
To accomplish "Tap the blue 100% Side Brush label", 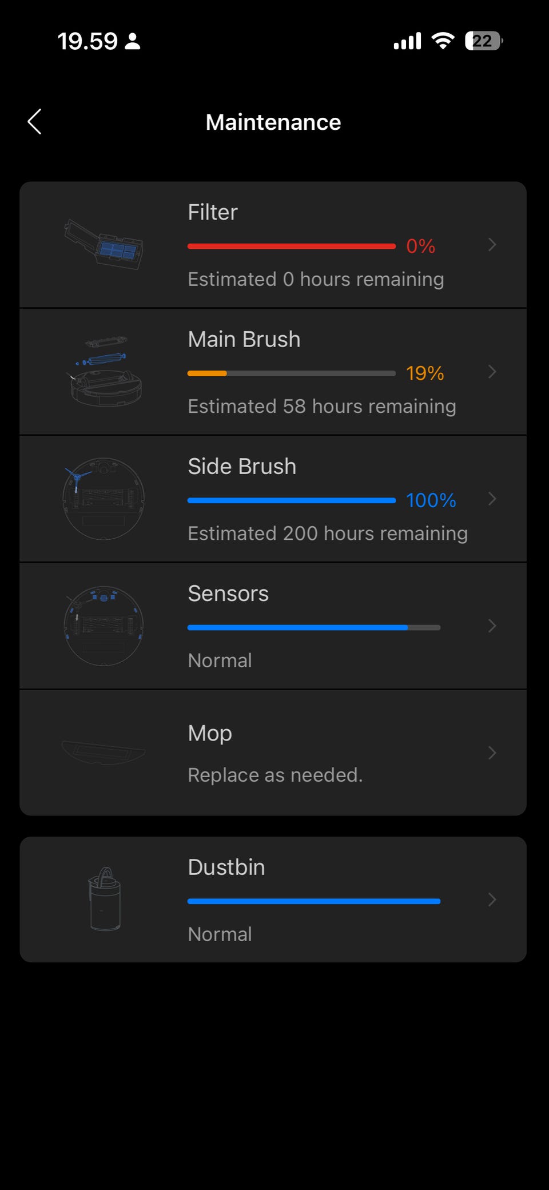I will coord(431,500).
